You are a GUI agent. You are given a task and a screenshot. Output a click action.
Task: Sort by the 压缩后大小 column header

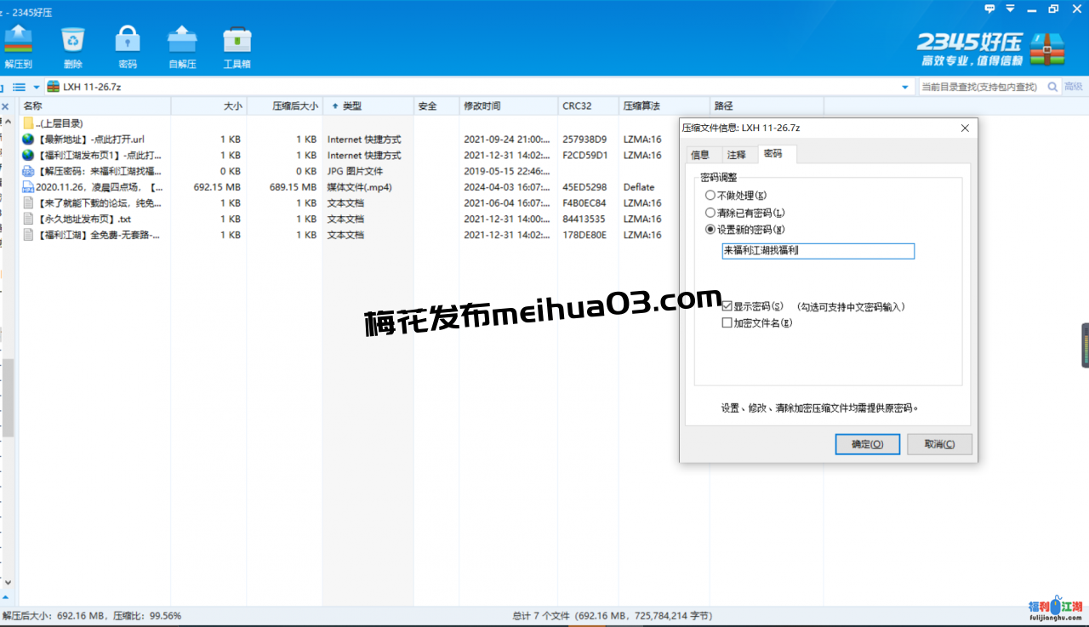tap(284, 106)
